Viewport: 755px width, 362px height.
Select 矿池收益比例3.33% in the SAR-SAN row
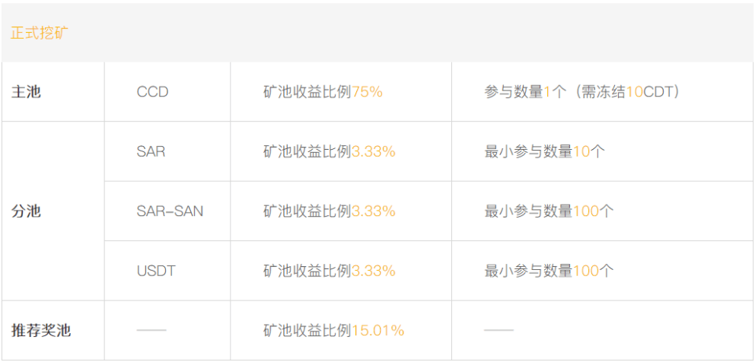330,211
